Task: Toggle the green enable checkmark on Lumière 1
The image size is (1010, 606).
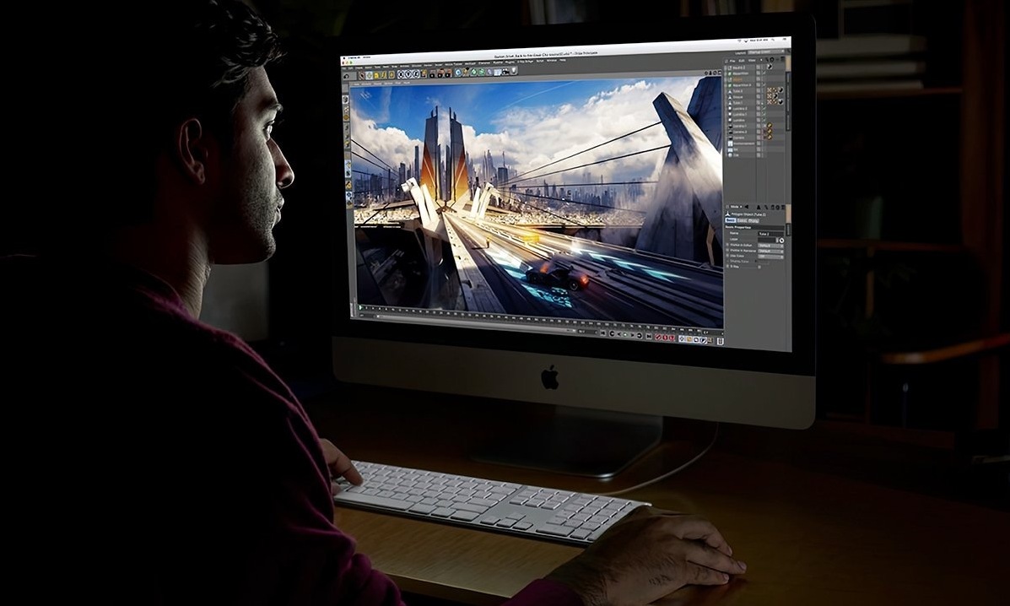Action: [762, 114]
